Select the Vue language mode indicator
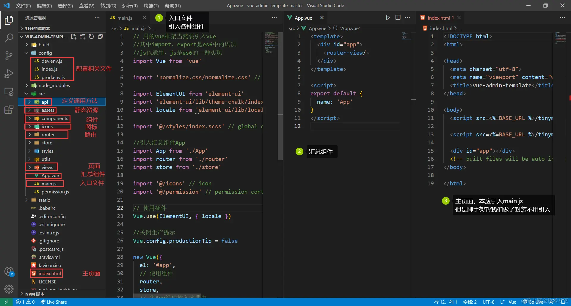571x306 pixels. pos(512,302)
